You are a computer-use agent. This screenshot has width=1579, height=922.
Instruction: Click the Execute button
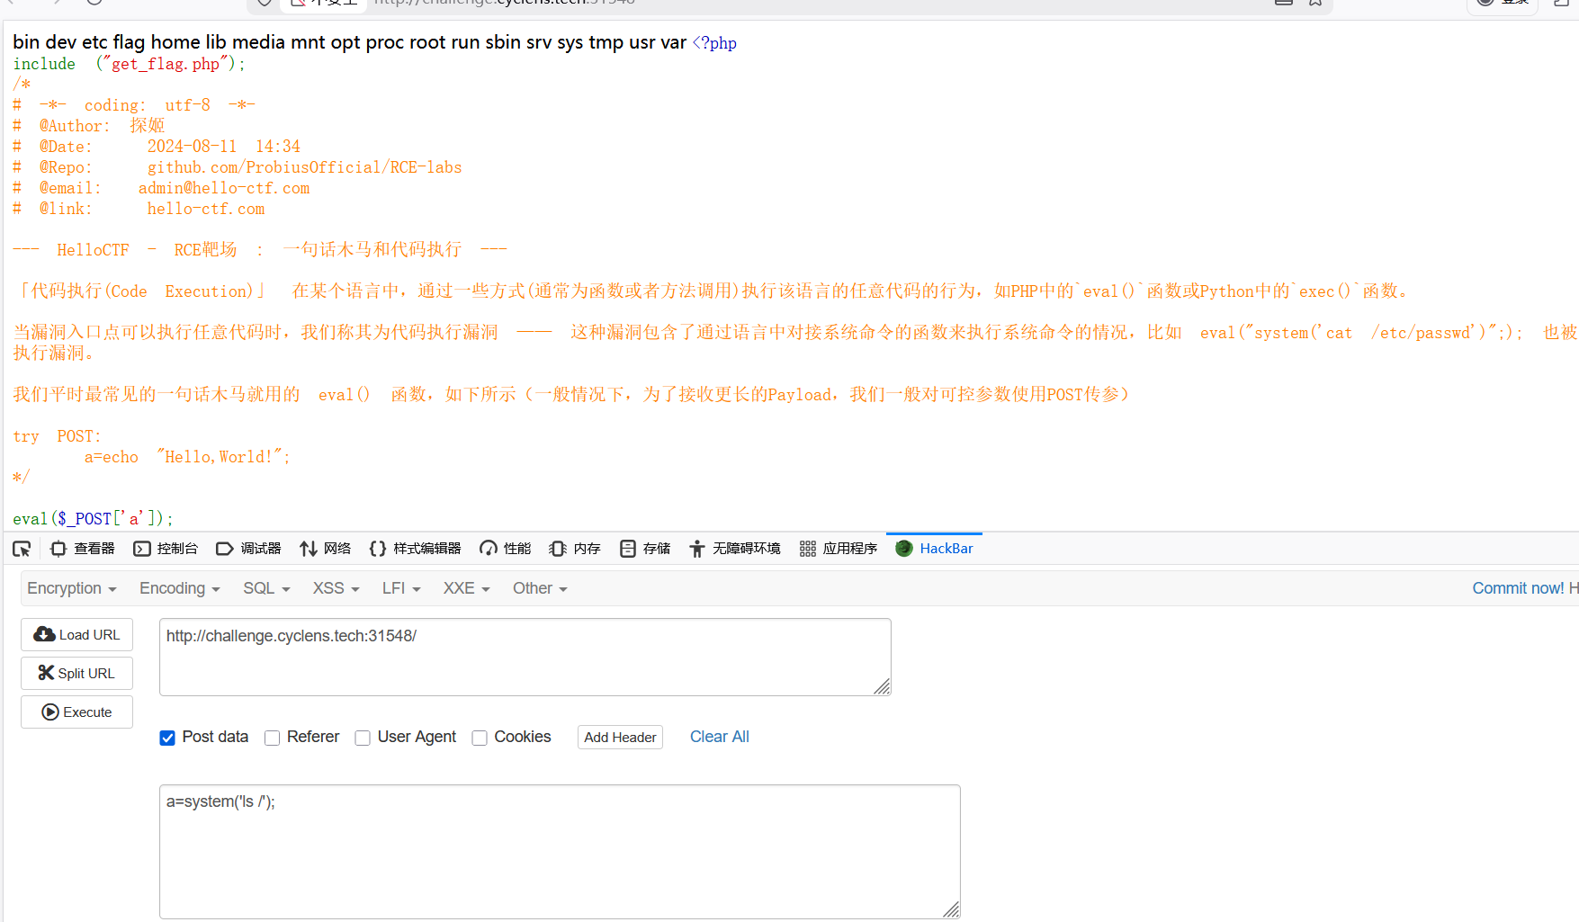pyautogui.click(x=76, y=712)
